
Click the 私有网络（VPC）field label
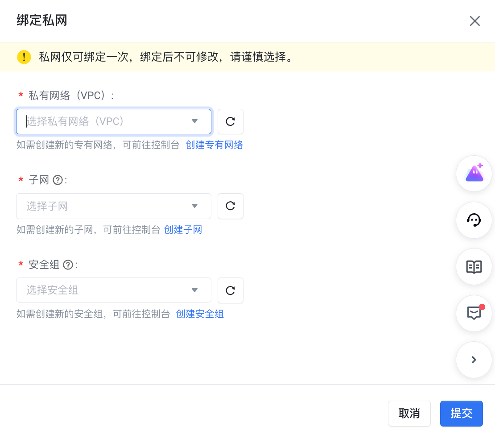pyautogui.click(x=71, y=95)
